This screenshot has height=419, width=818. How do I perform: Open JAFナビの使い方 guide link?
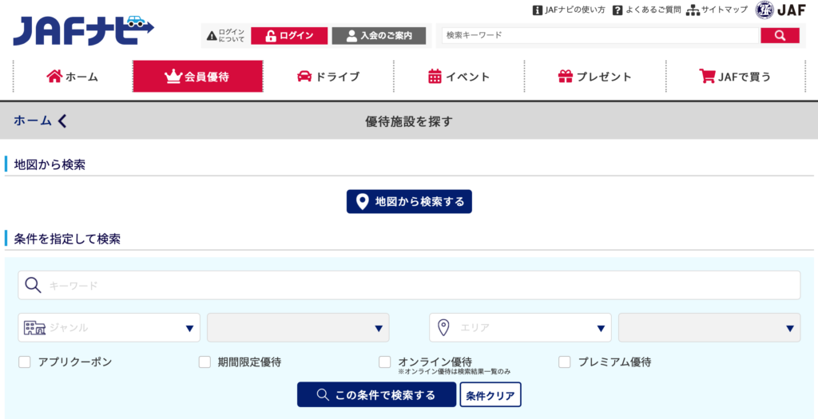tap(574, 10)
